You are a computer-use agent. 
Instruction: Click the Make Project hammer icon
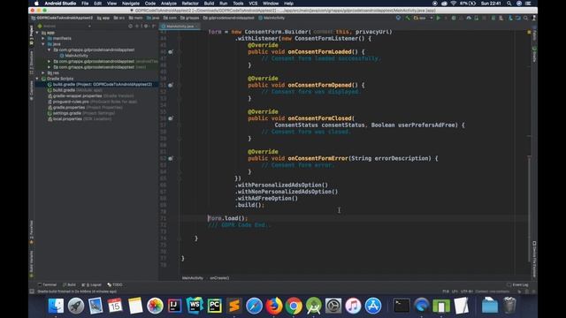(x=408, y=18)
